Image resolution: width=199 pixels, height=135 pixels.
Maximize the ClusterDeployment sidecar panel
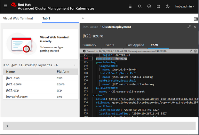click(x=189, y=27)
